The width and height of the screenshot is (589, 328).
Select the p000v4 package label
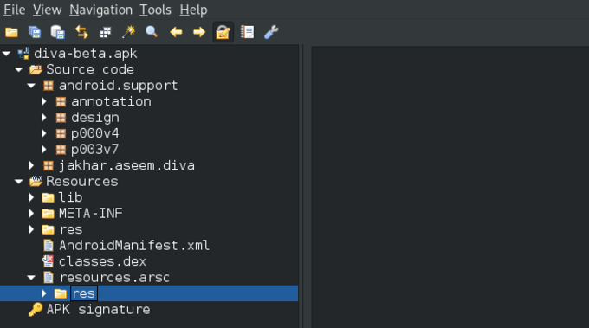pos(94,133)
